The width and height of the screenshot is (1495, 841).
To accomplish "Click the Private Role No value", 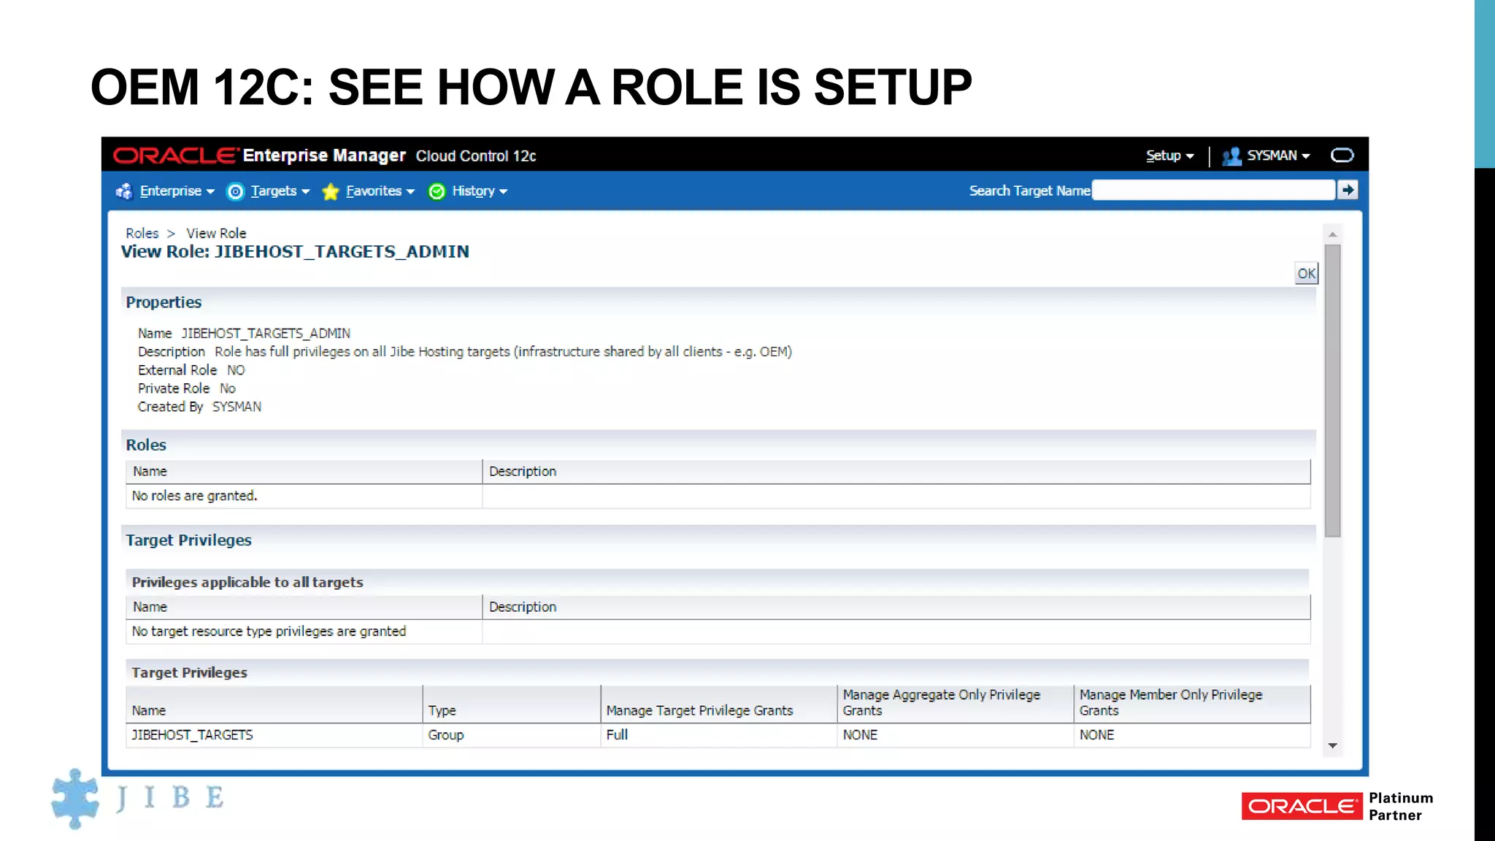I will (x=228, y=389).
